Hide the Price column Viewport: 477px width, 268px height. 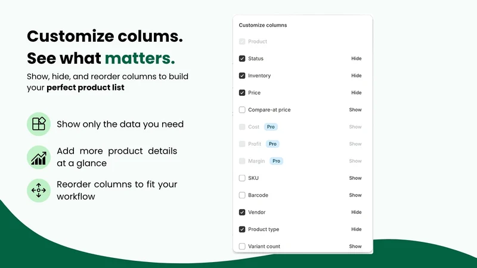(356, 93)
